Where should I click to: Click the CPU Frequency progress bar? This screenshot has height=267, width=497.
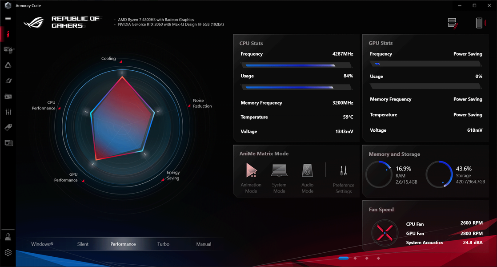coord(297,65)
